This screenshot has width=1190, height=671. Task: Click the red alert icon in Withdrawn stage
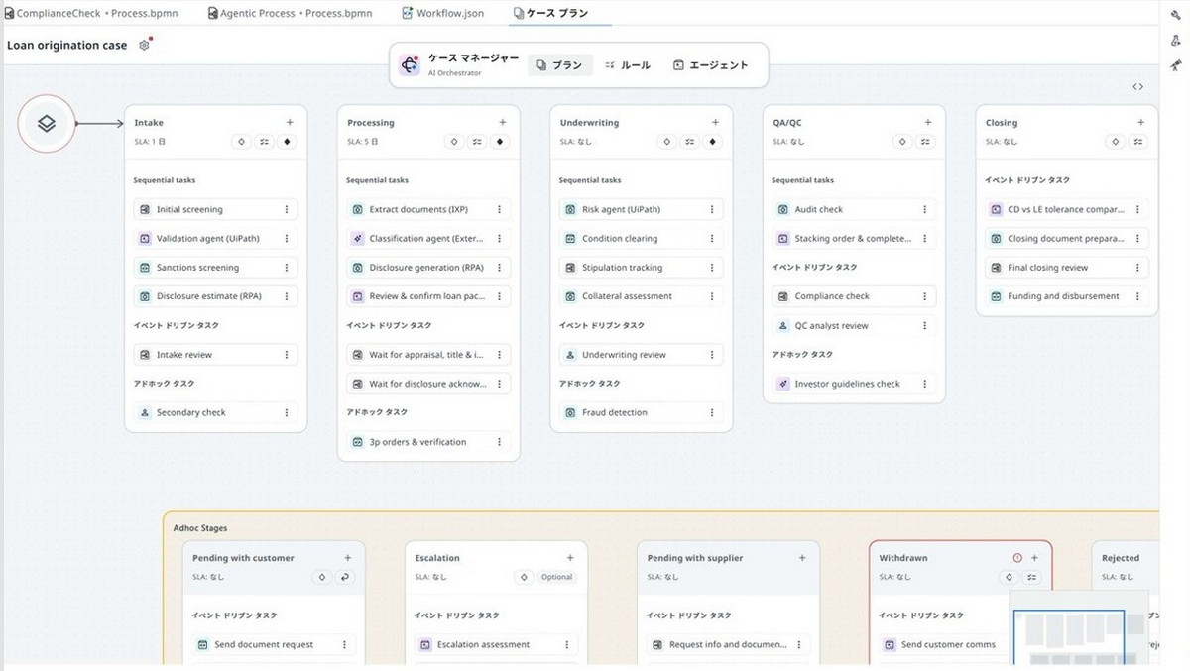[1016, 558]
